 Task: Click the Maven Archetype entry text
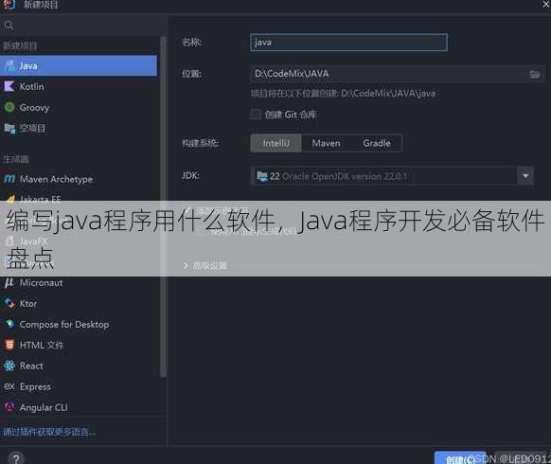(x=56, y=179)
